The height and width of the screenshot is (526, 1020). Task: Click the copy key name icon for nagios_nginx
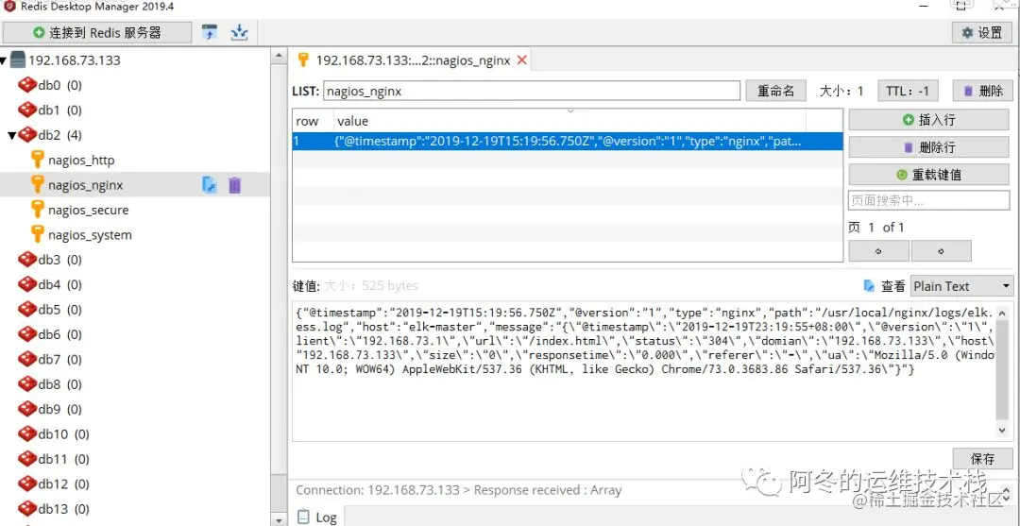coord(210,185)
